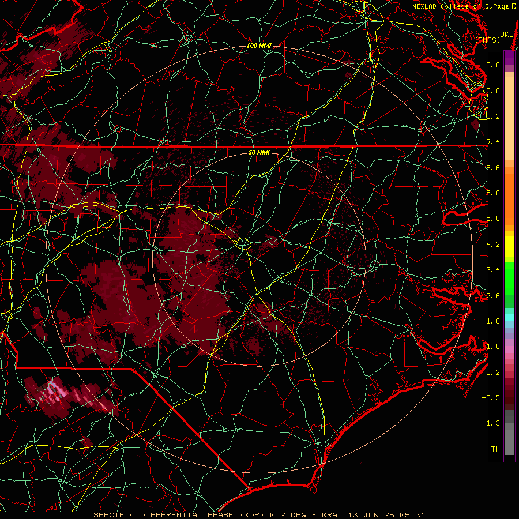
Task: Click the "100 NMI" range ring label
Action: pos(259,46)
